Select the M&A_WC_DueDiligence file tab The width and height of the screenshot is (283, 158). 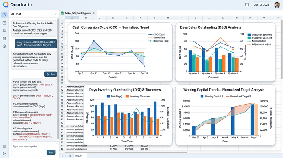point(78,13)
